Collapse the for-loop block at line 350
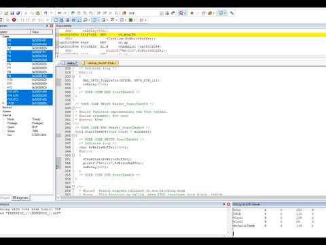The width and height of the screenshot is (326, 245). point(73,155)
